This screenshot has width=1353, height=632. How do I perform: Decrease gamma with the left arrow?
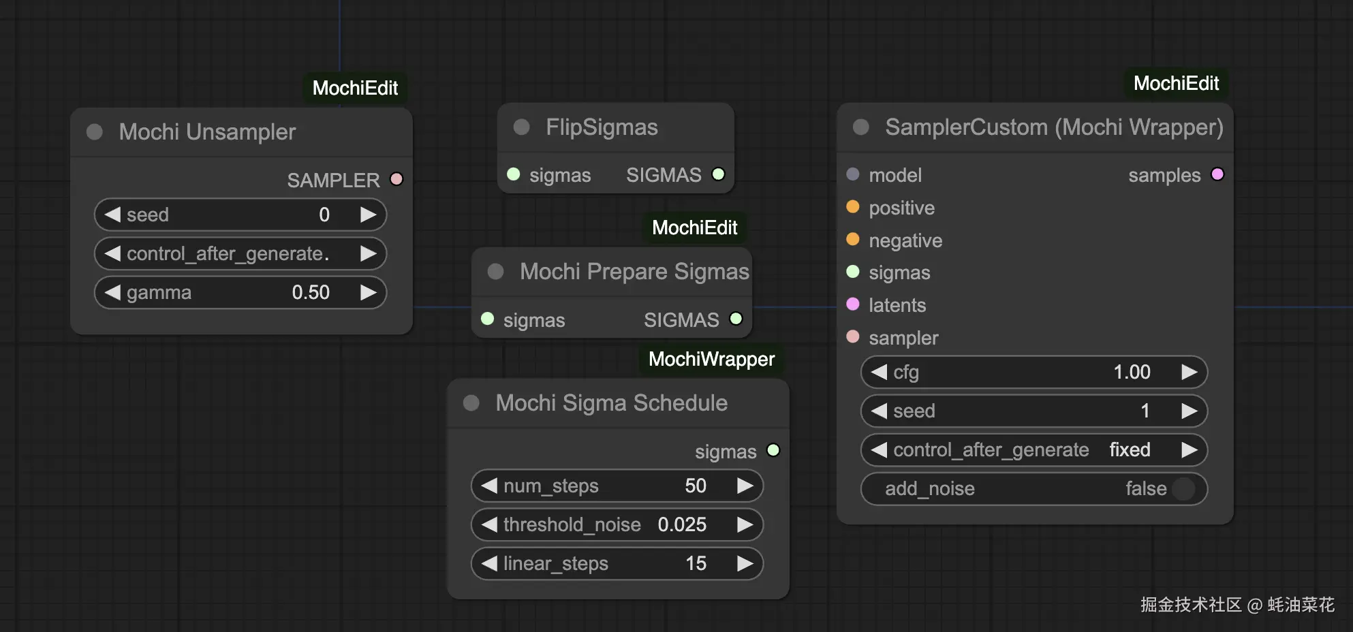[x=112, y=293]
